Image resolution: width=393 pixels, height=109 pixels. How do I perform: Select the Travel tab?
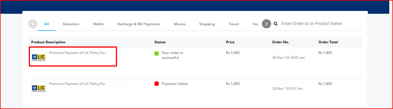[x=234, y=24]
